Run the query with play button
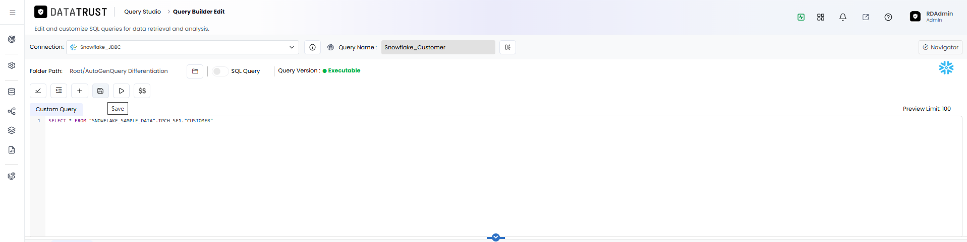Image resolution: width=967 pixels, height=242 pixels. (122, 91)
